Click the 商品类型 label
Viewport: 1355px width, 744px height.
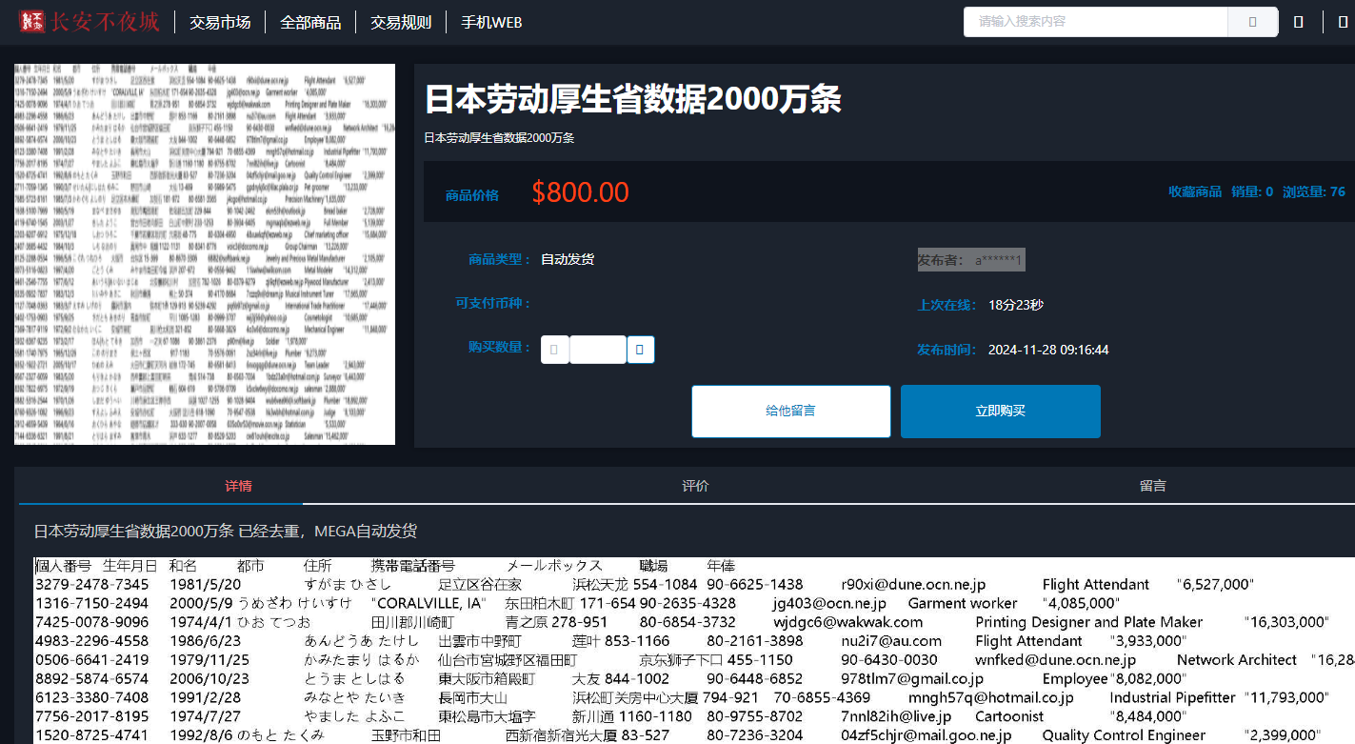click(x=500, y=259)
